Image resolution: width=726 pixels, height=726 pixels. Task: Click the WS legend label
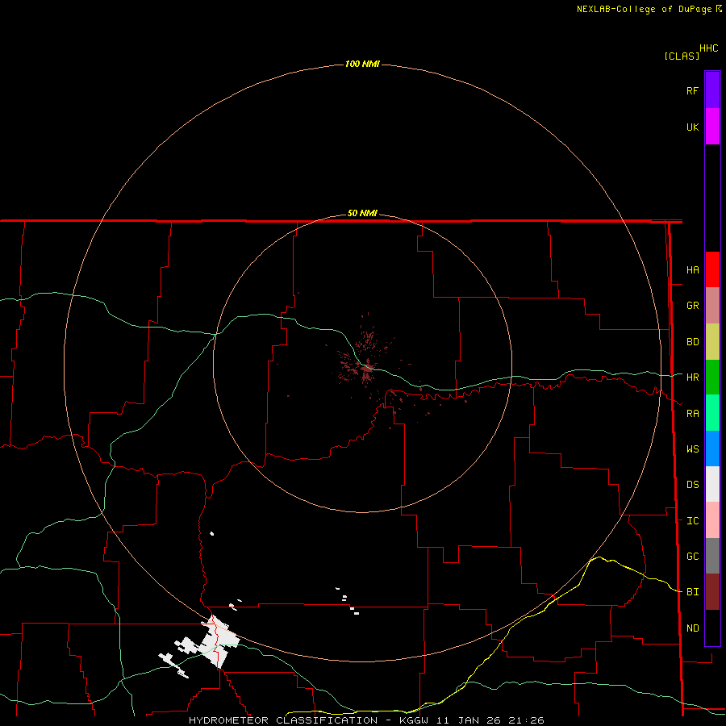coord(692,449)
